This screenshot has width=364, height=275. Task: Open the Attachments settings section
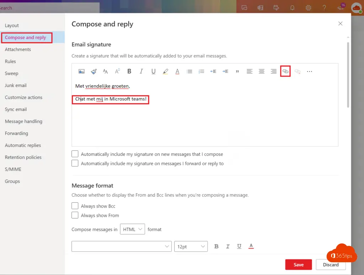[x=18, y=49]
